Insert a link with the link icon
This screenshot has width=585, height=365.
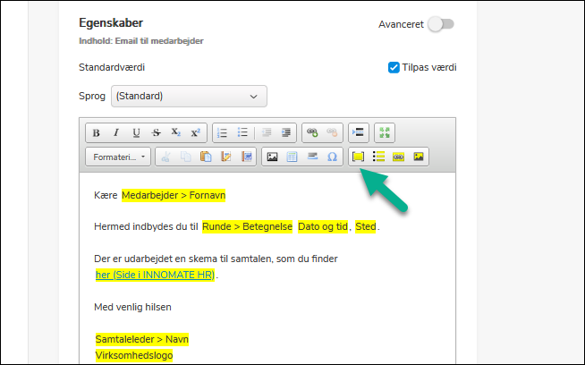[311, 132]
